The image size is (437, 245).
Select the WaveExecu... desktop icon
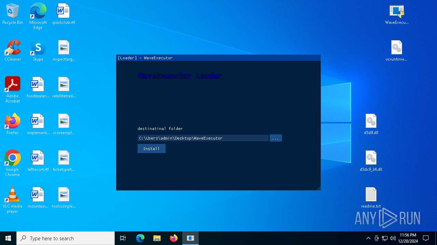coord(397,14)
